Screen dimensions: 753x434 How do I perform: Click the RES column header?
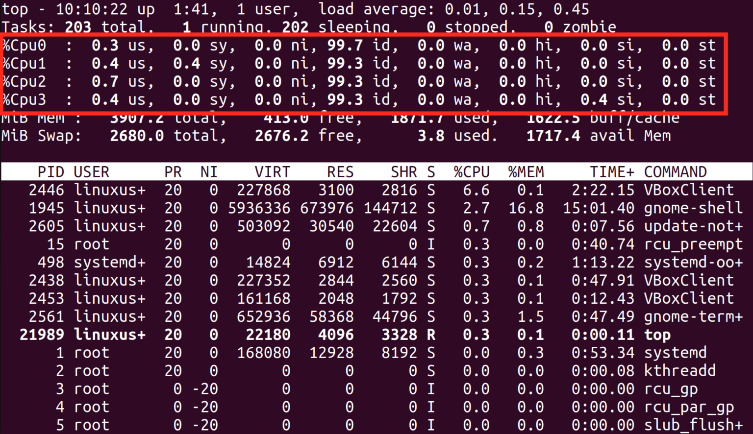(x=340, y=171)
